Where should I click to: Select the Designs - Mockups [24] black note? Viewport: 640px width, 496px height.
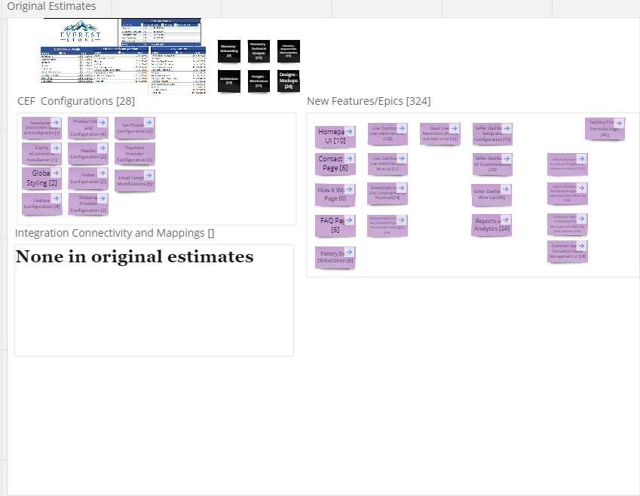click(289, 81)
